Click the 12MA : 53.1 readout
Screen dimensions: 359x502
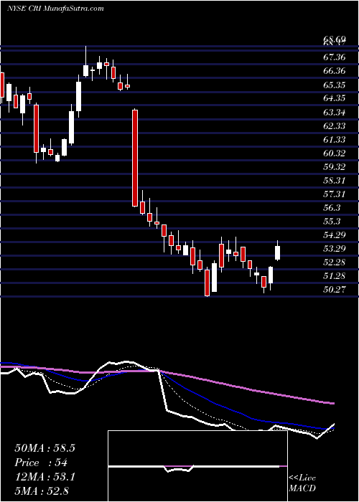(45, 477)
